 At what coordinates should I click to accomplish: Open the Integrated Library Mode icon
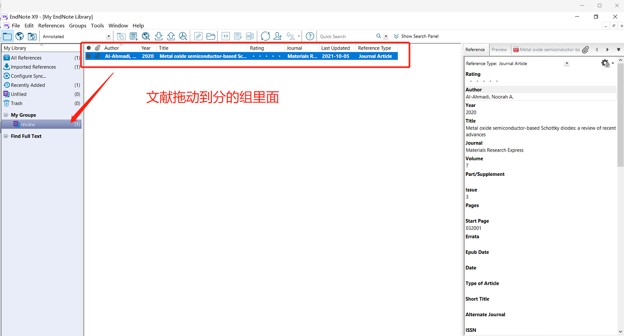(x=32, y=36)
